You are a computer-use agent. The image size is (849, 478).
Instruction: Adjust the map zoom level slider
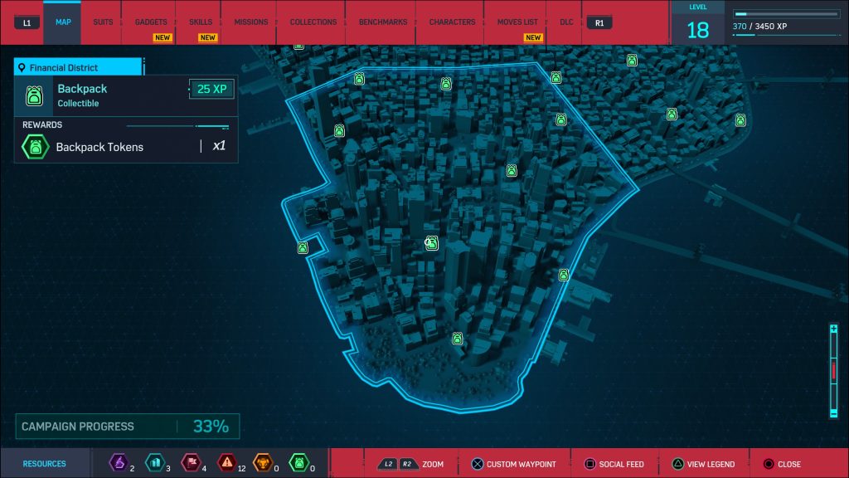pyautogui.click(x=834, y=371)
